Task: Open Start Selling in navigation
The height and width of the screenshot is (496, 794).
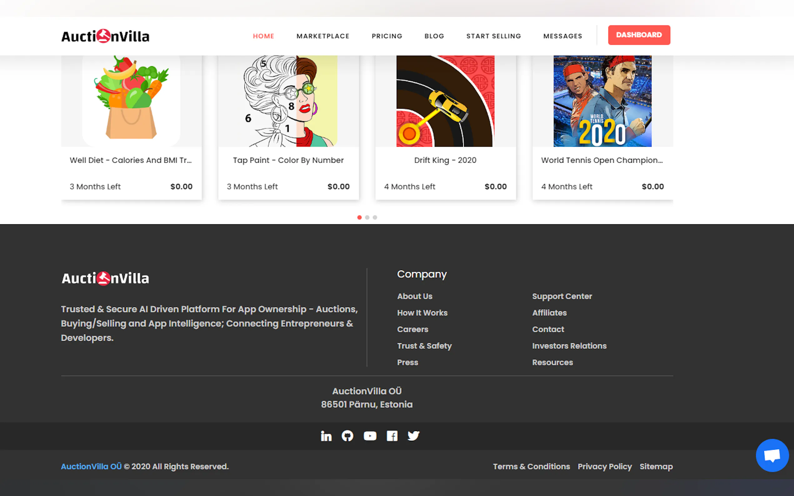Action: [493, 36]
